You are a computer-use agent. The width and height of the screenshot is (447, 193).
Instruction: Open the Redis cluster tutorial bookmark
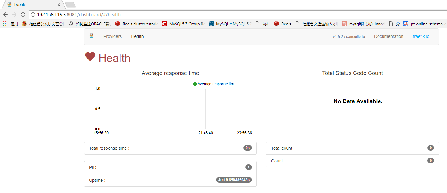tap(136, 24)
